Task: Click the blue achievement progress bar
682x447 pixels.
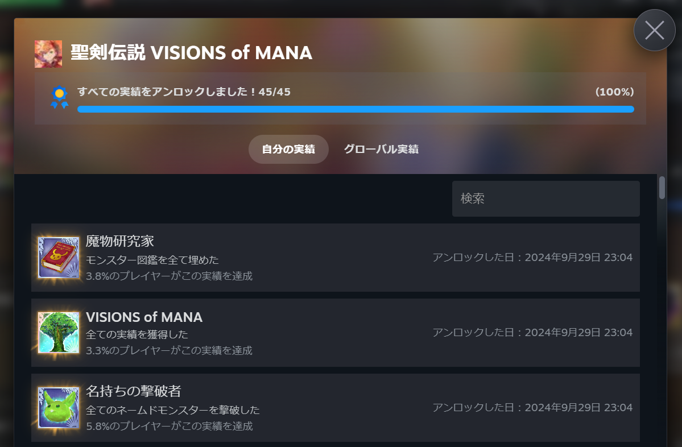Action: tap(355, 108)
